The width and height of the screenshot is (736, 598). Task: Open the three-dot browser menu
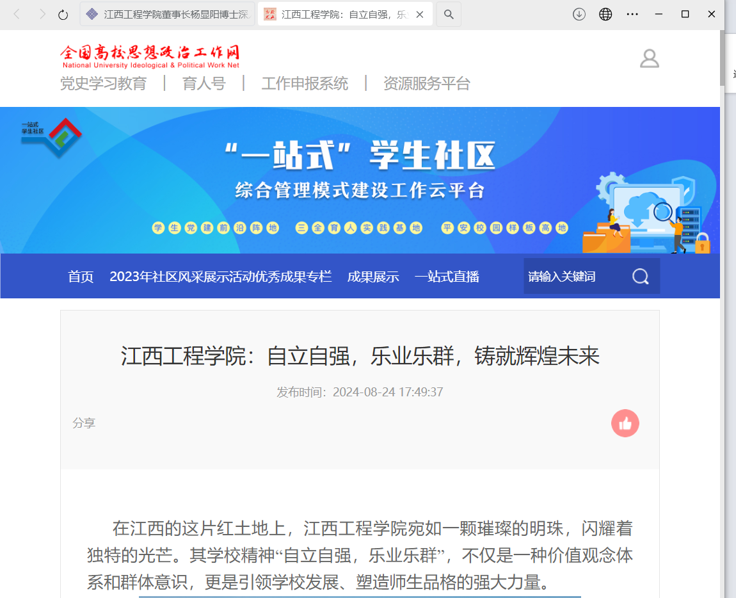632,14
